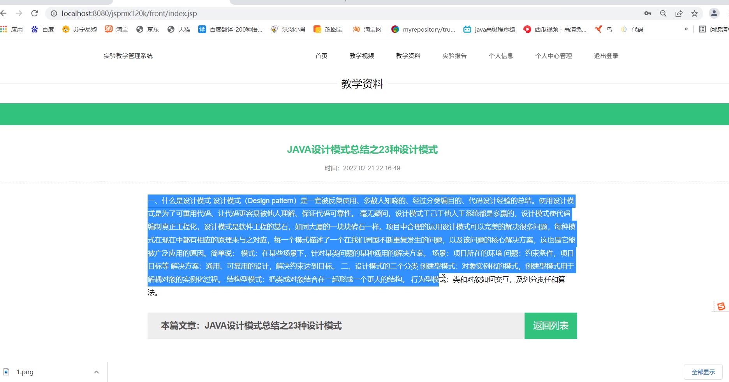The width and height of the screenshot is (729, 382).
Task: Click 退出登录 to log out
Action: click(606, 56)
